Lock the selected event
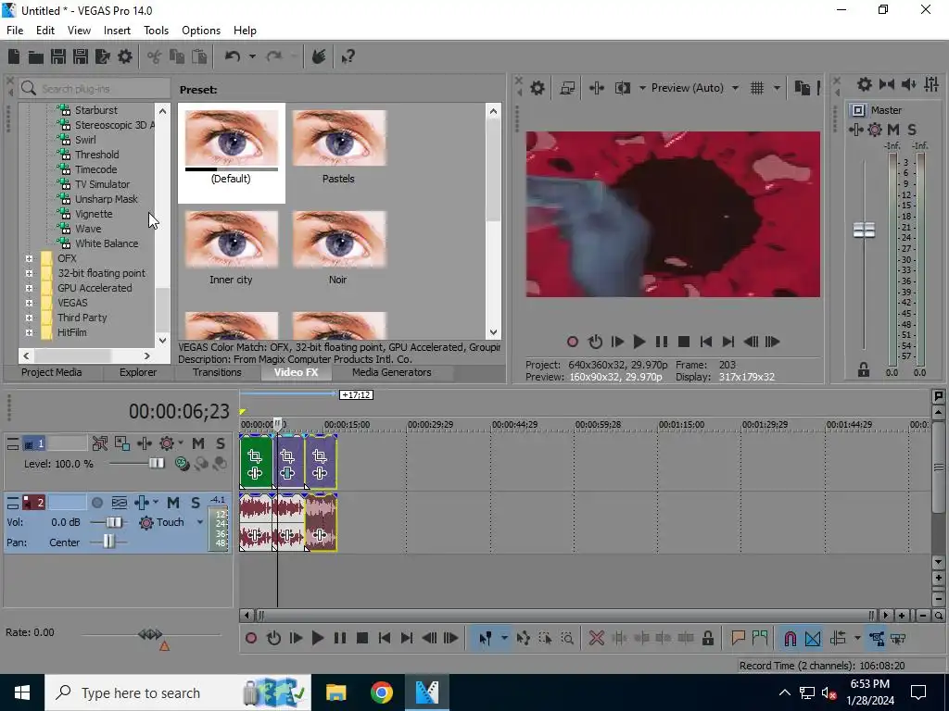The width and height of the screenshot is (949, 711). tap(707, 639)
